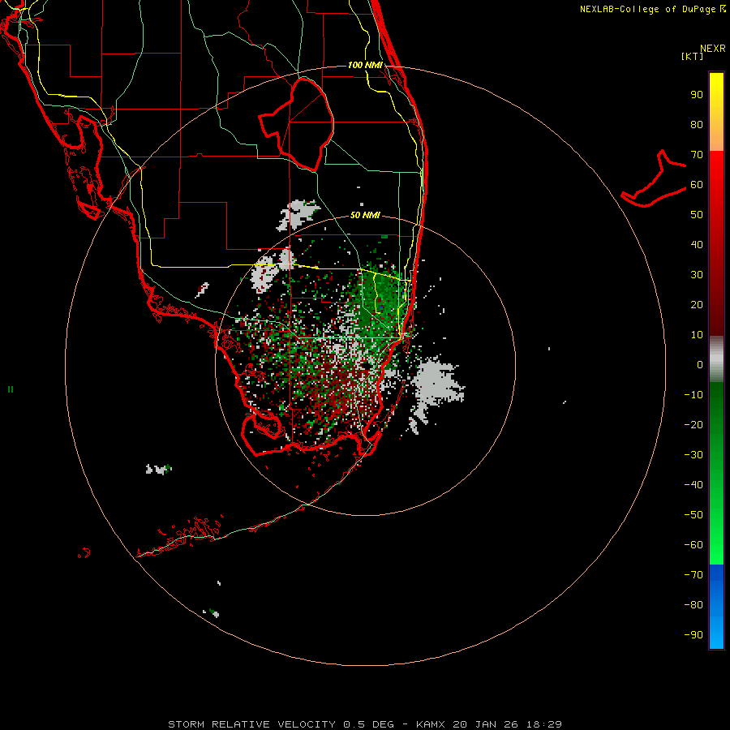
Task: Select the 70 knot scale label
Action: (697, 155)
